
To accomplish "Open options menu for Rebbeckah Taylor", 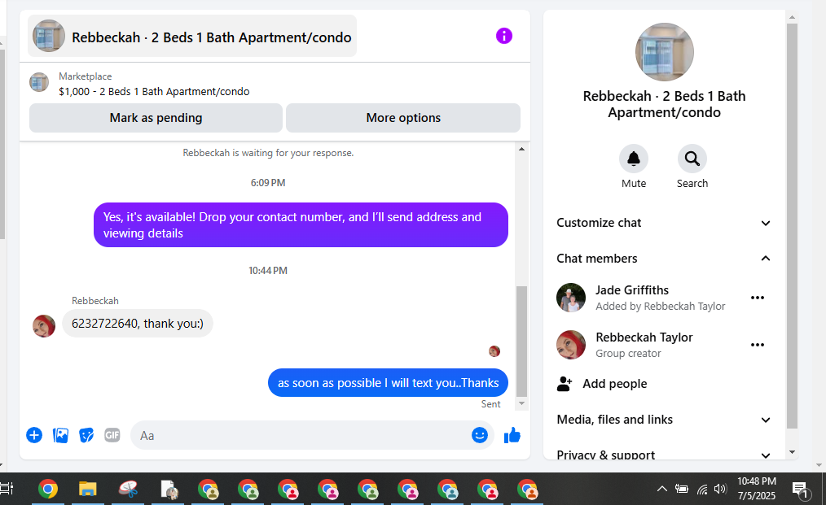I will (758, 345).
